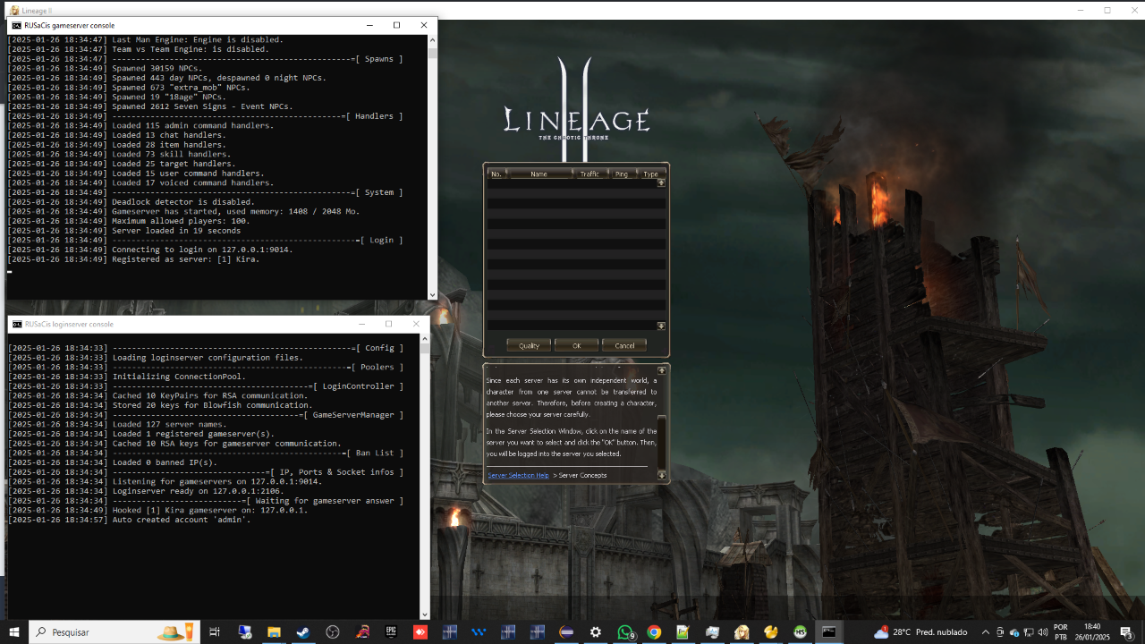Open the Lineage II launcher taskbar icon
1145x644 pixels.
pyautogui.click(x=740, y=632)
